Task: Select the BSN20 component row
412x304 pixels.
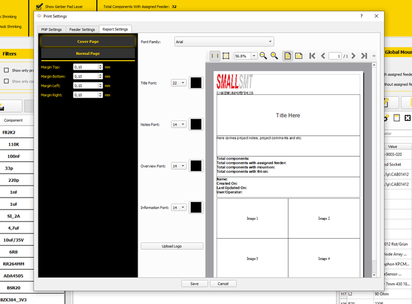Action: point(17,288)
